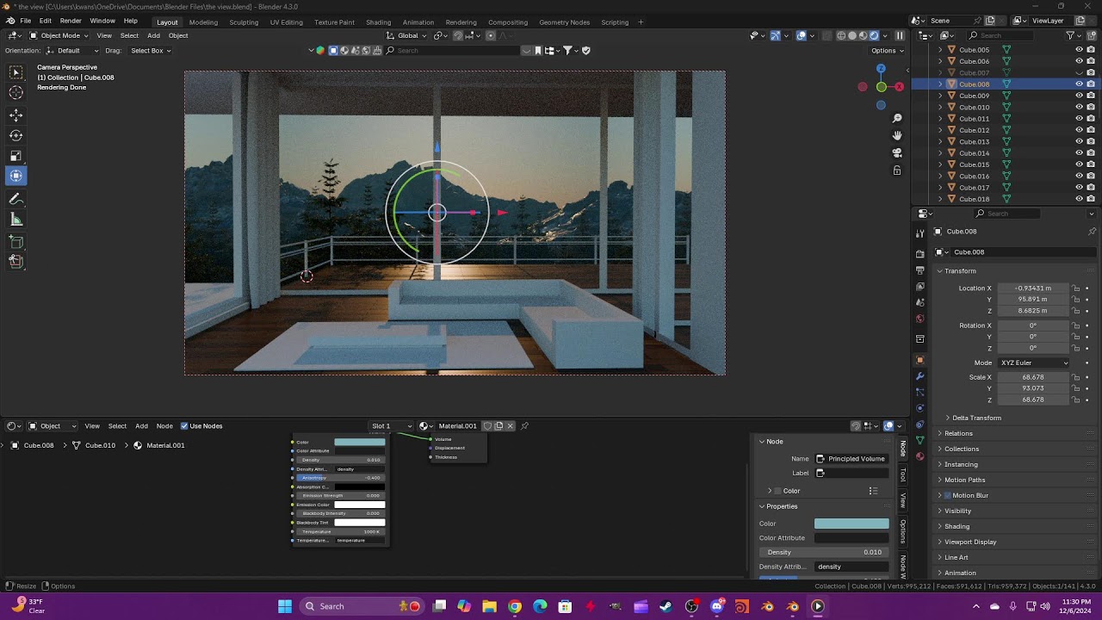Open the Slot 1 material slot dropdown

391,425
